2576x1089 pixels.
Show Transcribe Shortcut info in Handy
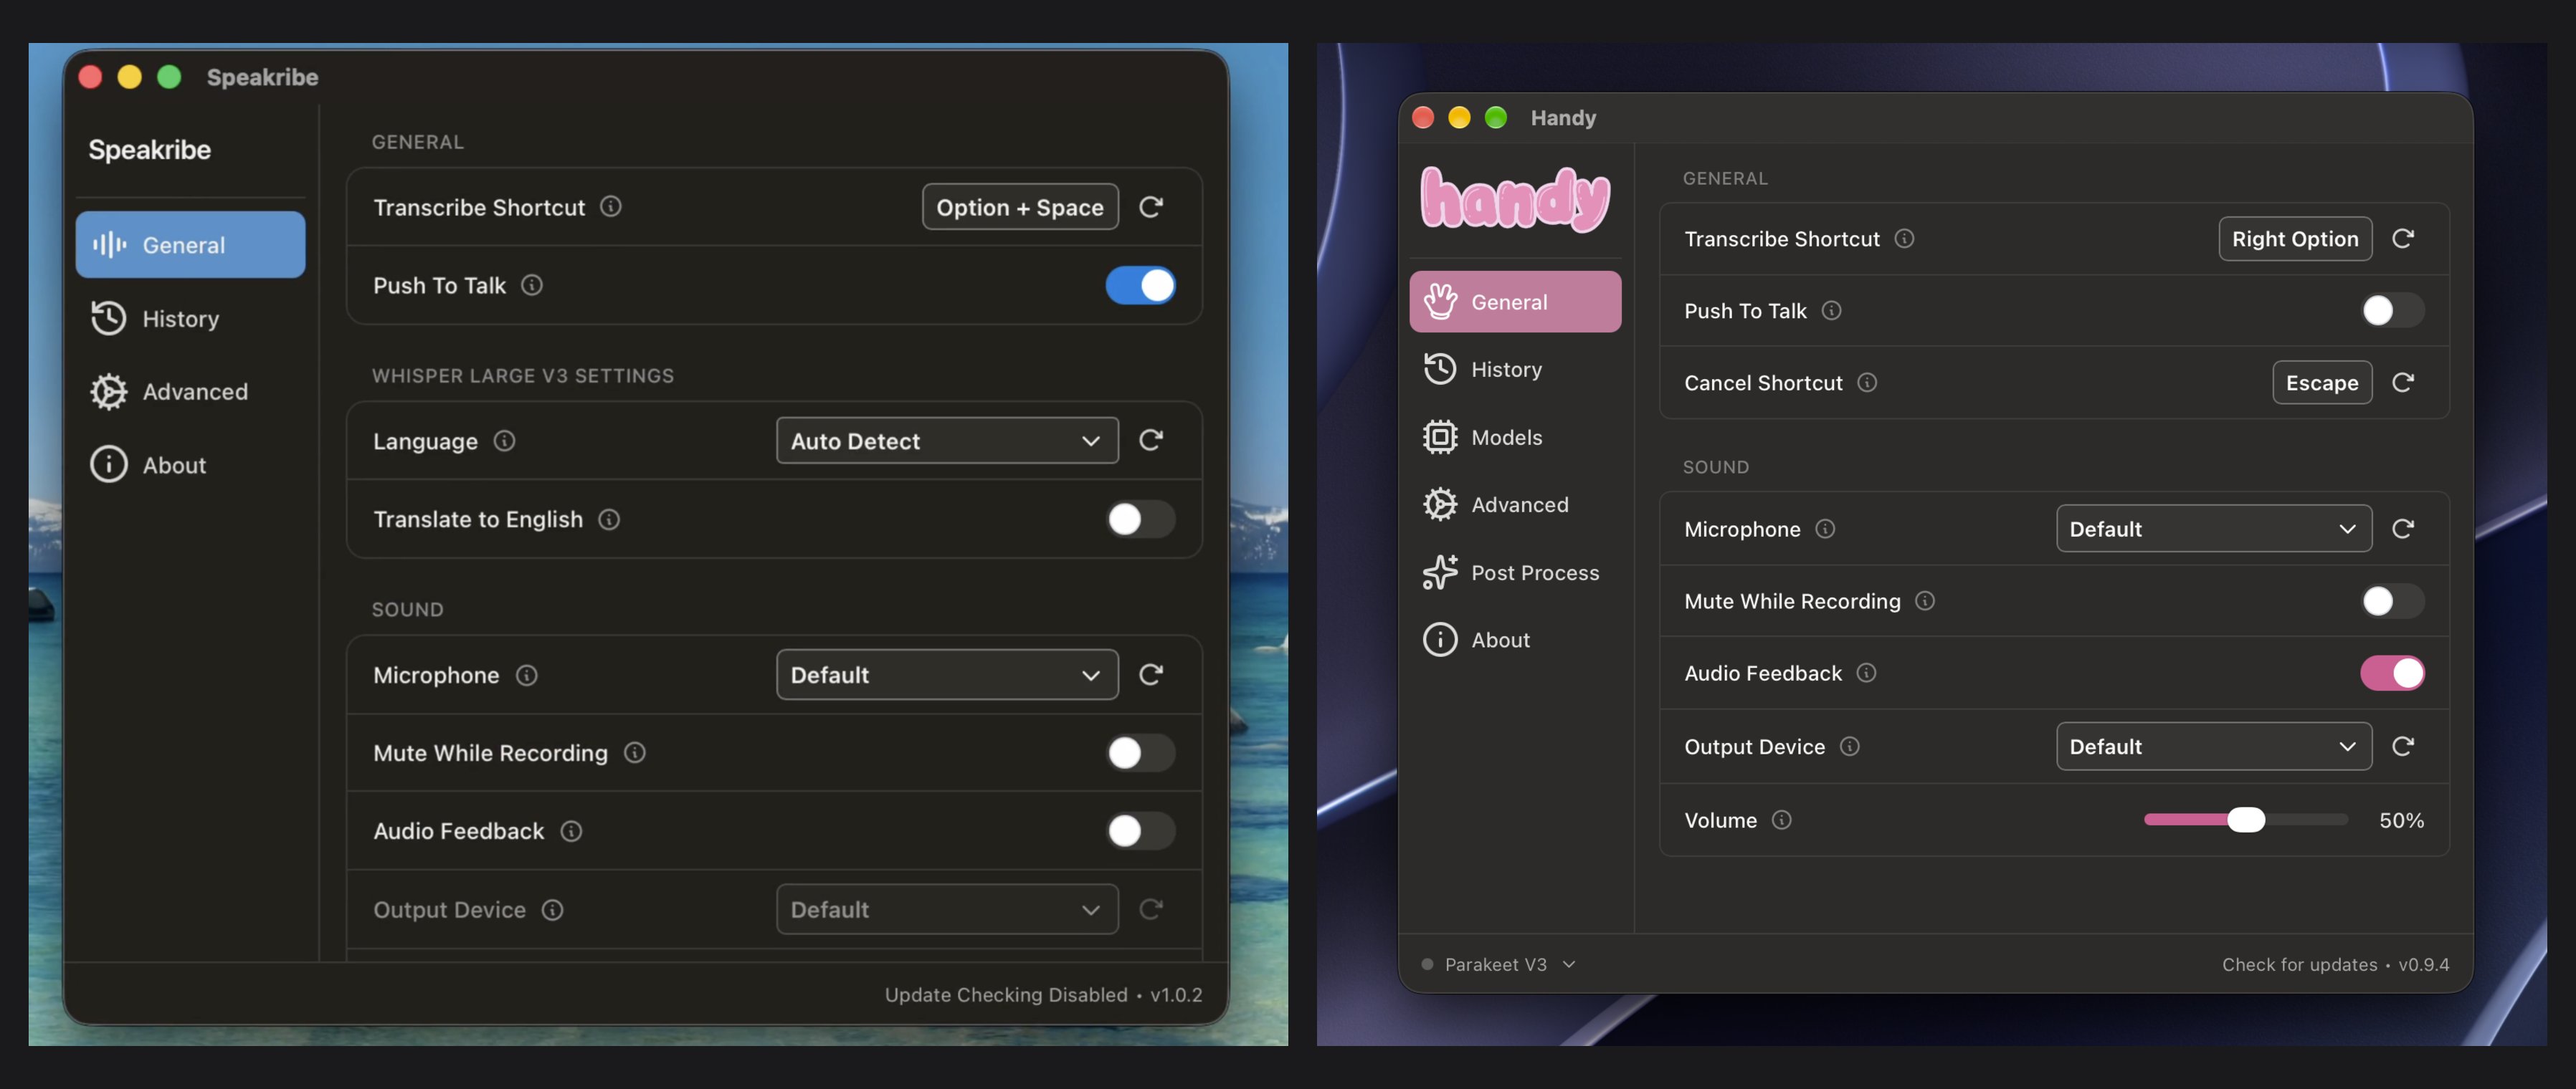point(1904,239)
